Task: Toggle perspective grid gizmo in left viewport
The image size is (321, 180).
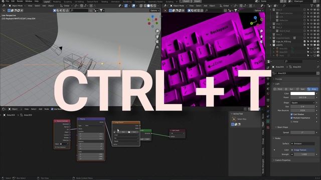Action: 157,47
